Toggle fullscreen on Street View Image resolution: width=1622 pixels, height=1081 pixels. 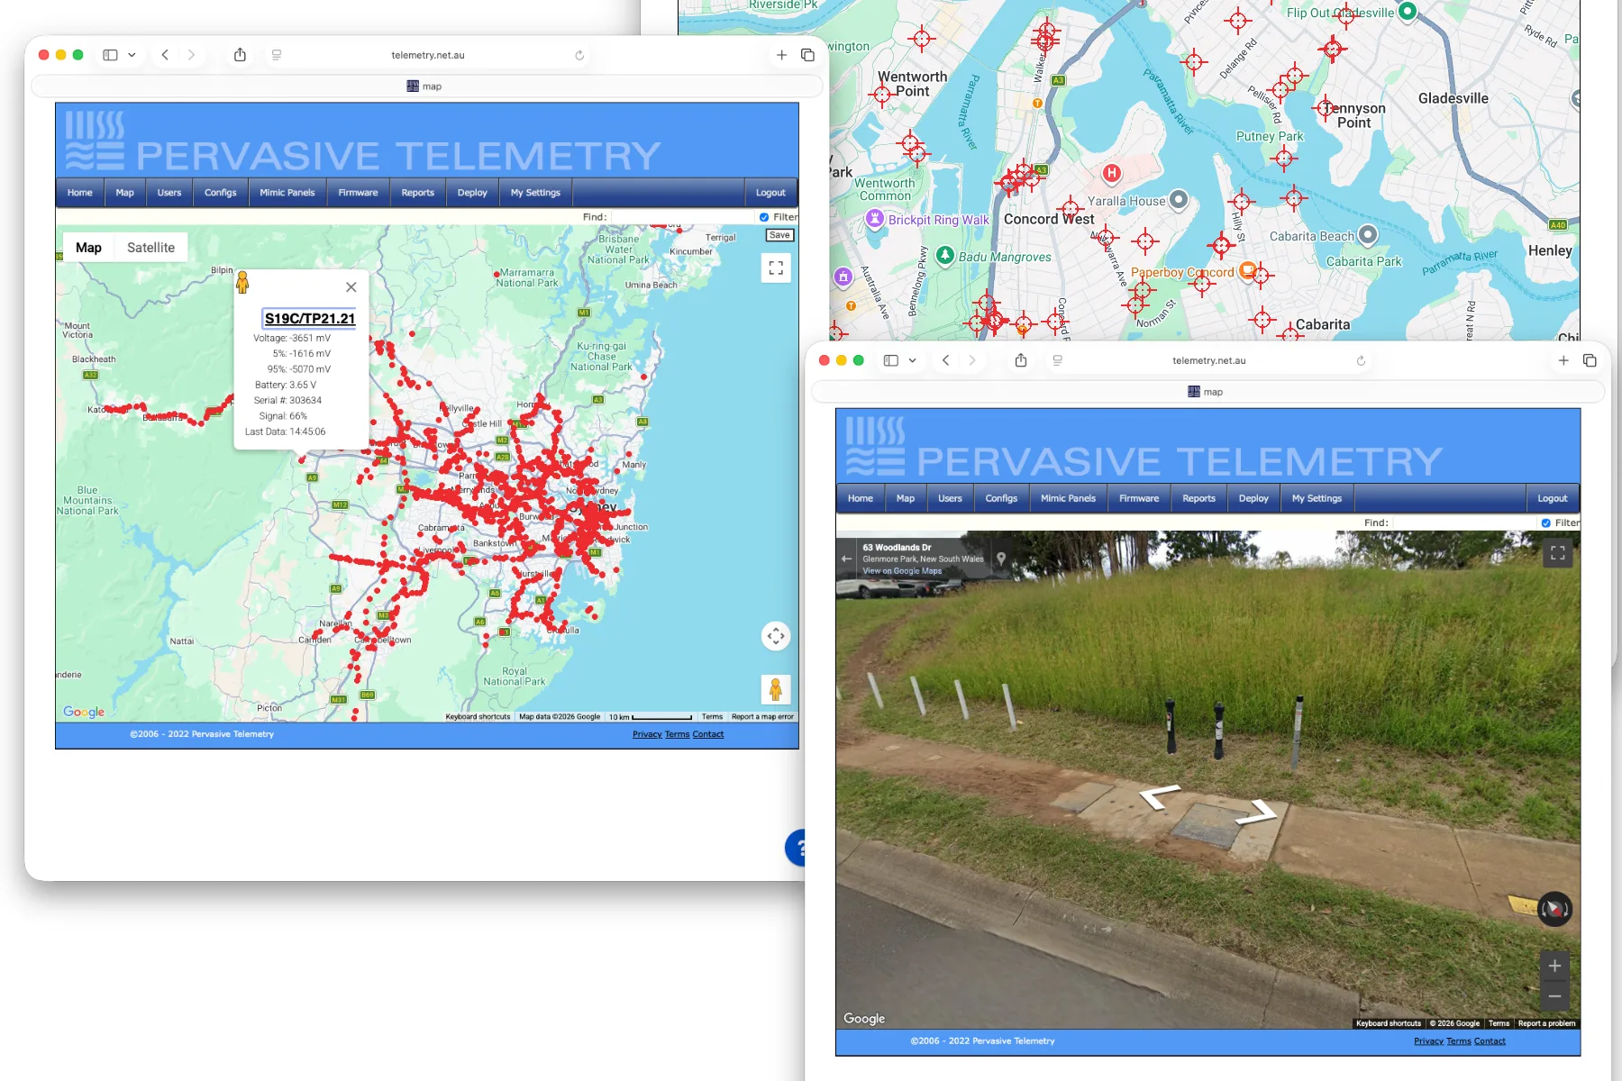point(1557,553)
